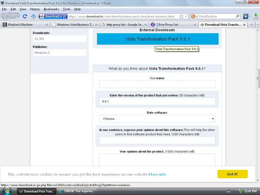Screen dimensions: 260x195
Task: Click the External Downloads heading
Action: [x=157, y=30]
